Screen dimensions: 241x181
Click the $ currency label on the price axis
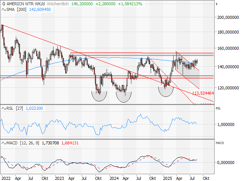[217, 4]
